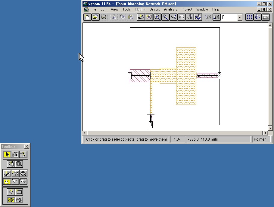Open the 3D view cube icon
This screenshot has width=274, height=207.
[x=149, y=17]
